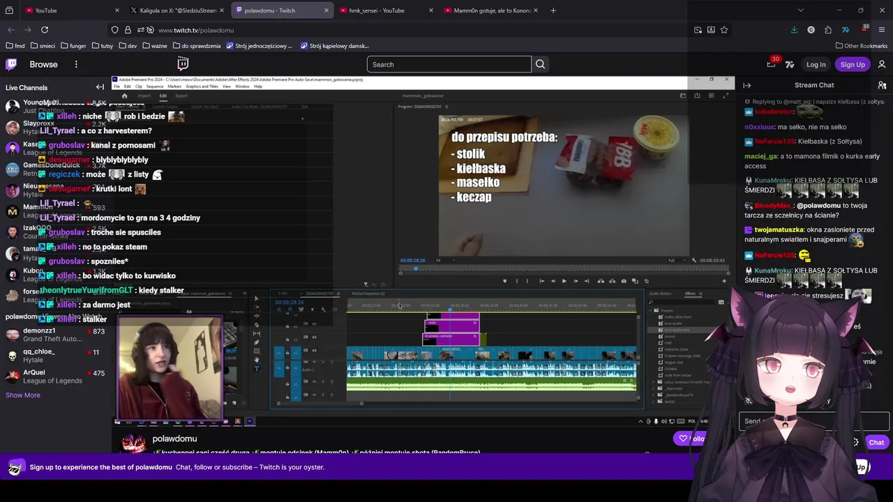The image size is (893, 502).
Task: Open the Full playback resolution dropdown
Action: click(676, 260)
